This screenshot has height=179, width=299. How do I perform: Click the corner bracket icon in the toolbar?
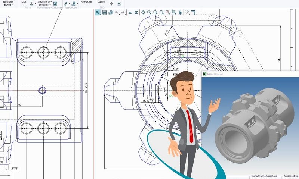(x=193, y=13)
